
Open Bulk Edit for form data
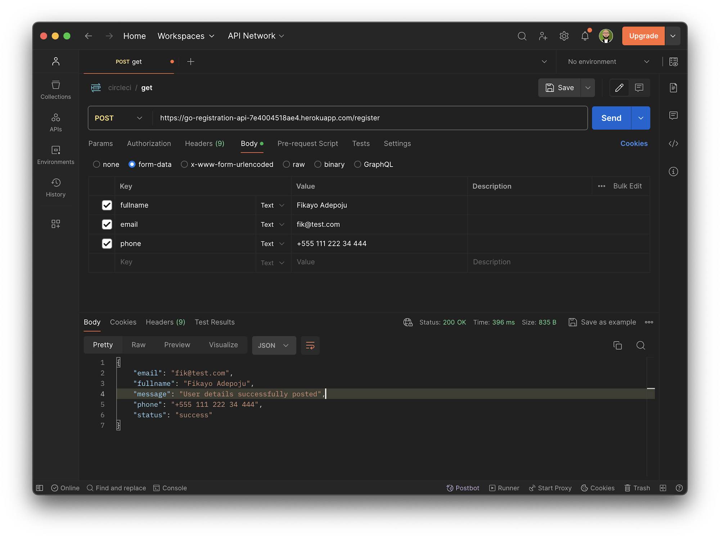point(627,186)
